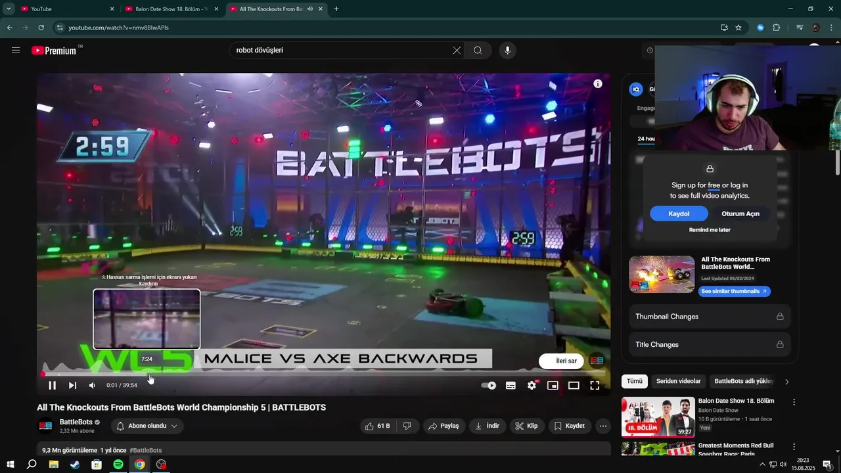Select the Tümü filter chip
Viewport: 841px width, 473px height.
coord(635,381)
